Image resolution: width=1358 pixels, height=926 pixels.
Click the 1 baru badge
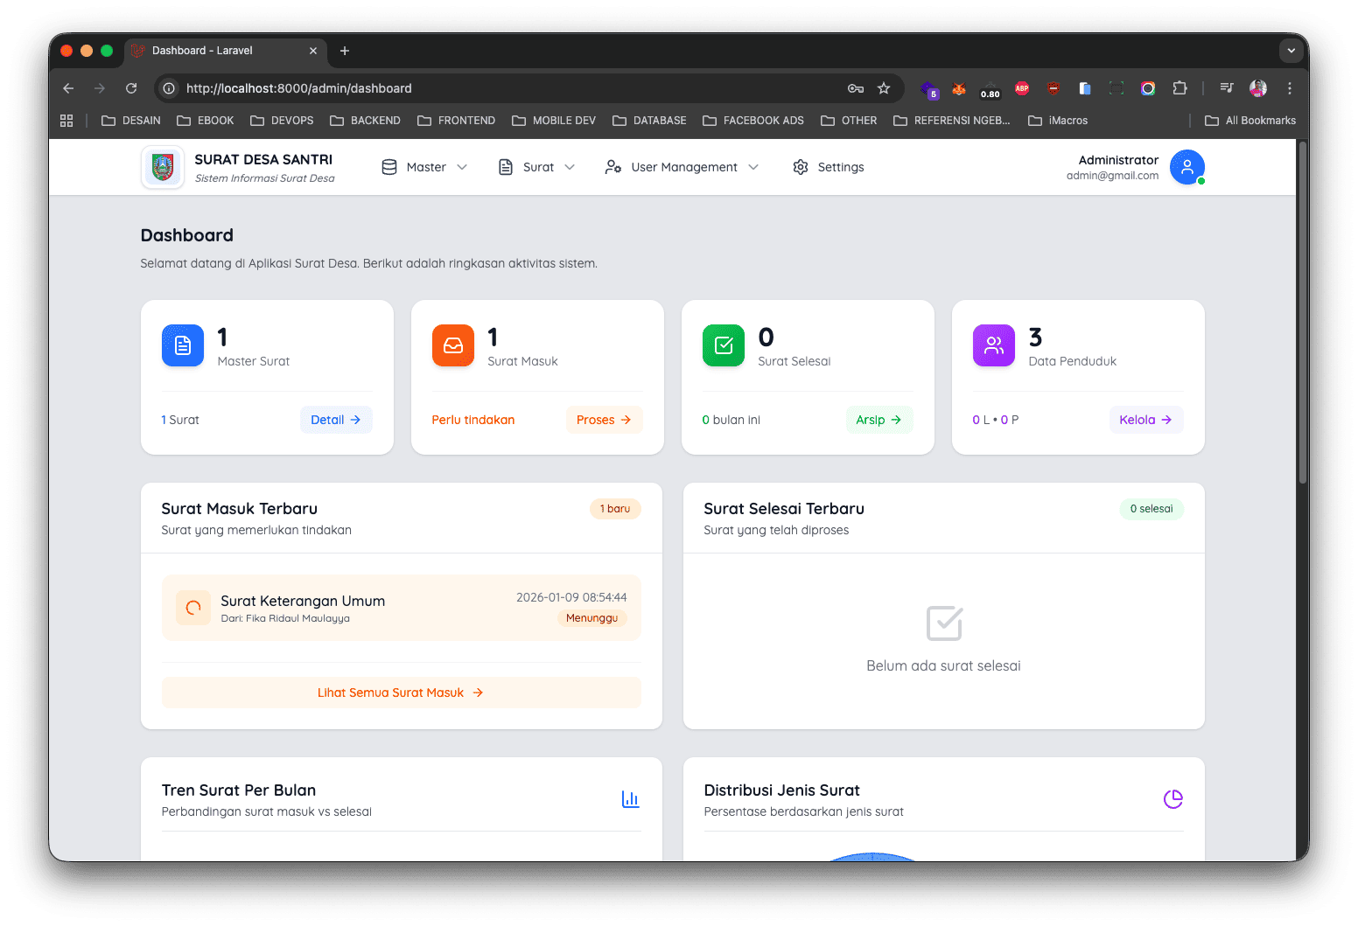point(615,509)
